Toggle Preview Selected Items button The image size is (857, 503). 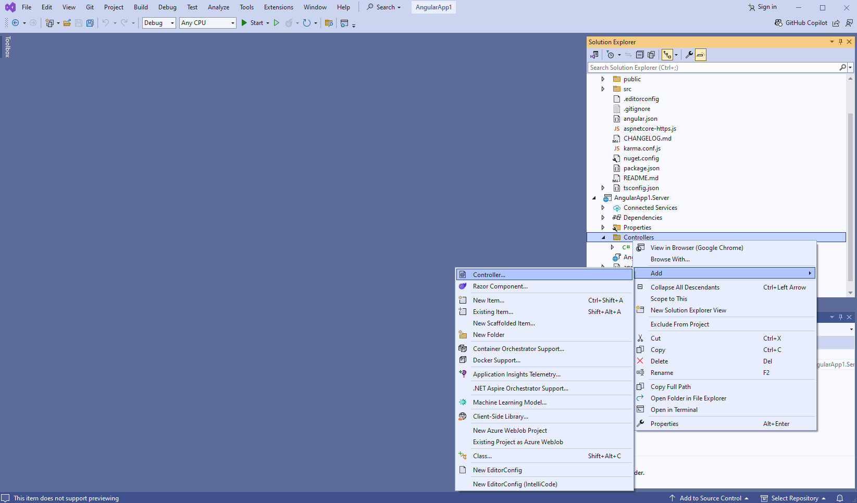(701, 55)
